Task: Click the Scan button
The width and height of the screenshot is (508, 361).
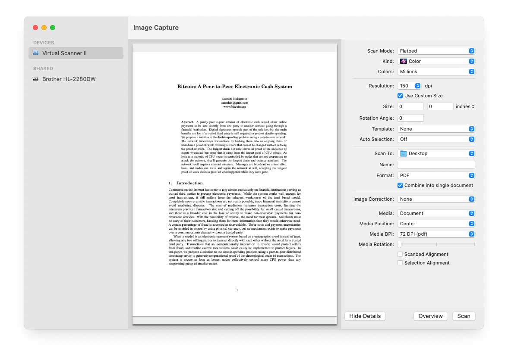Action: 464,316
